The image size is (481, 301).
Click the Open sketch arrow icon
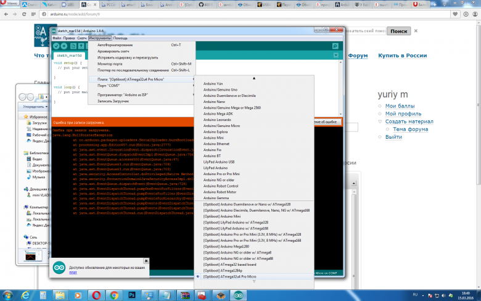click(81, 46)
